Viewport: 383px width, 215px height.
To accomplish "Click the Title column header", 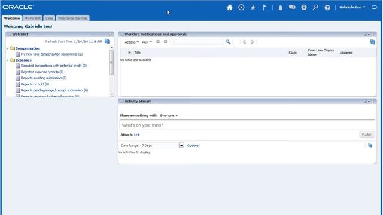I will [137, 53].
